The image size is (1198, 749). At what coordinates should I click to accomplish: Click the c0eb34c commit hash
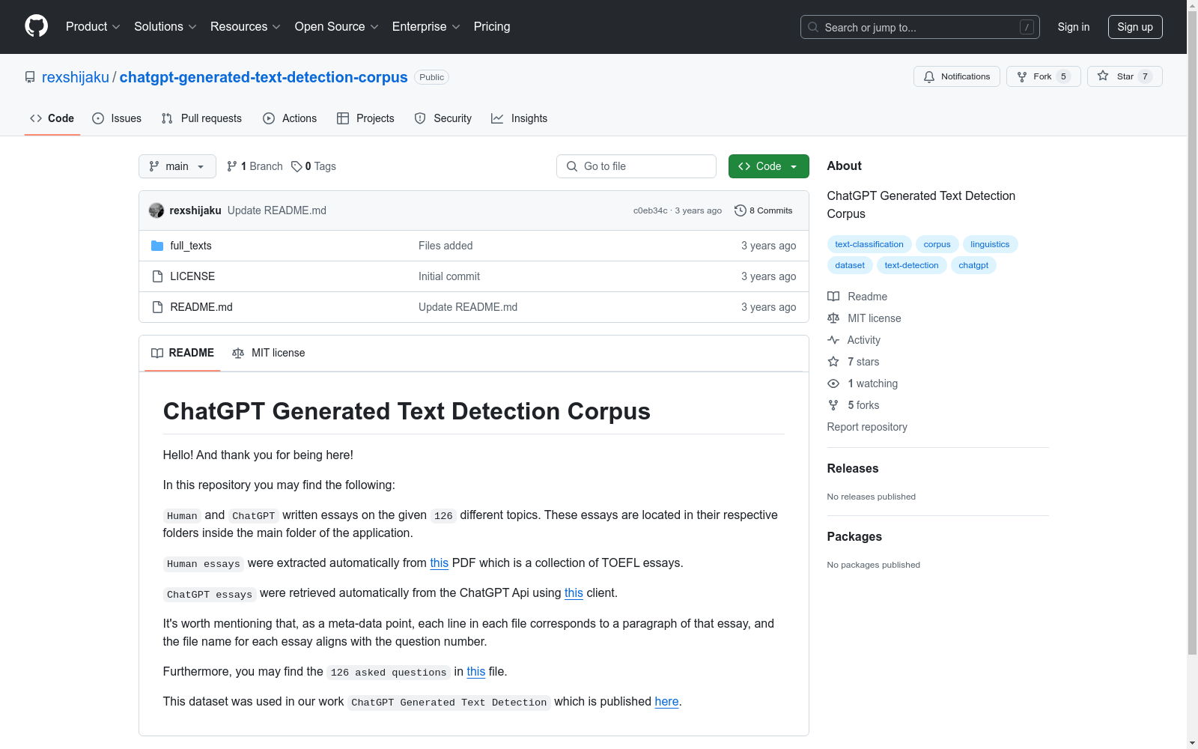[650, 210]
